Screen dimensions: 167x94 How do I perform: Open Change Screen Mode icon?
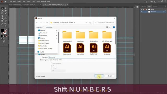point(4,42)
